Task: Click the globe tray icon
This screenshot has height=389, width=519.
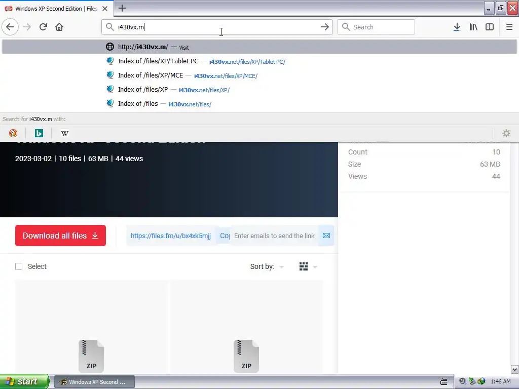Action: (481, 381)
